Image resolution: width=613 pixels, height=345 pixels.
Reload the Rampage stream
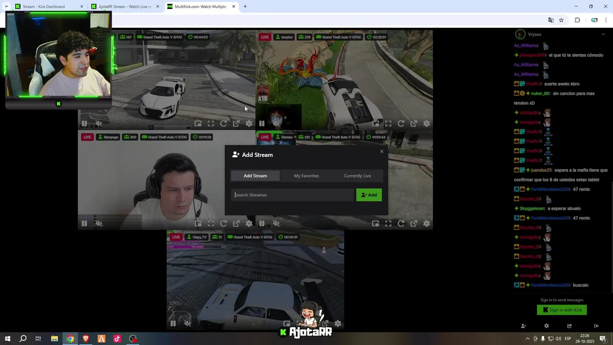coord(223,223)
